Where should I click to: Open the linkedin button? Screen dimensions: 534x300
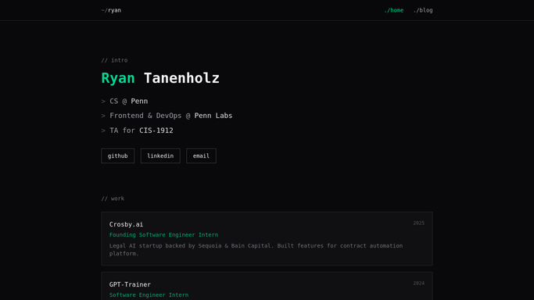(160, 155)
